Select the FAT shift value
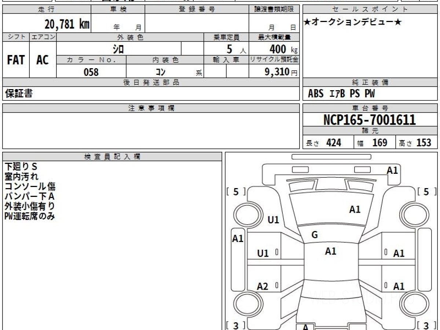Screen dimensions: 440x330 [x=16, y=60]
